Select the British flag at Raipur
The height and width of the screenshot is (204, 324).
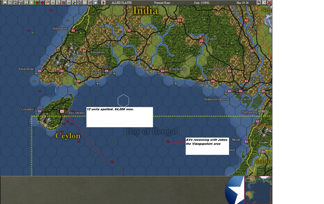(202, 41)
